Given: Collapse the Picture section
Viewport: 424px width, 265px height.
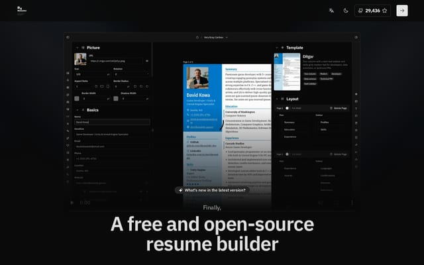Looking at the screenshot, I should click(78, 48).
